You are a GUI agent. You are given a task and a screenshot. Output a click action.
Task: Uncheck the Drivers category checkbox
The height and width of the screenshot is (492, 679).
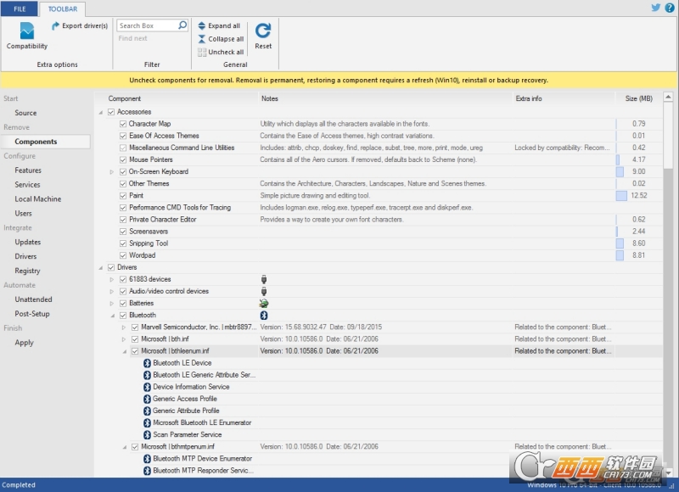[x=111, y=267]
